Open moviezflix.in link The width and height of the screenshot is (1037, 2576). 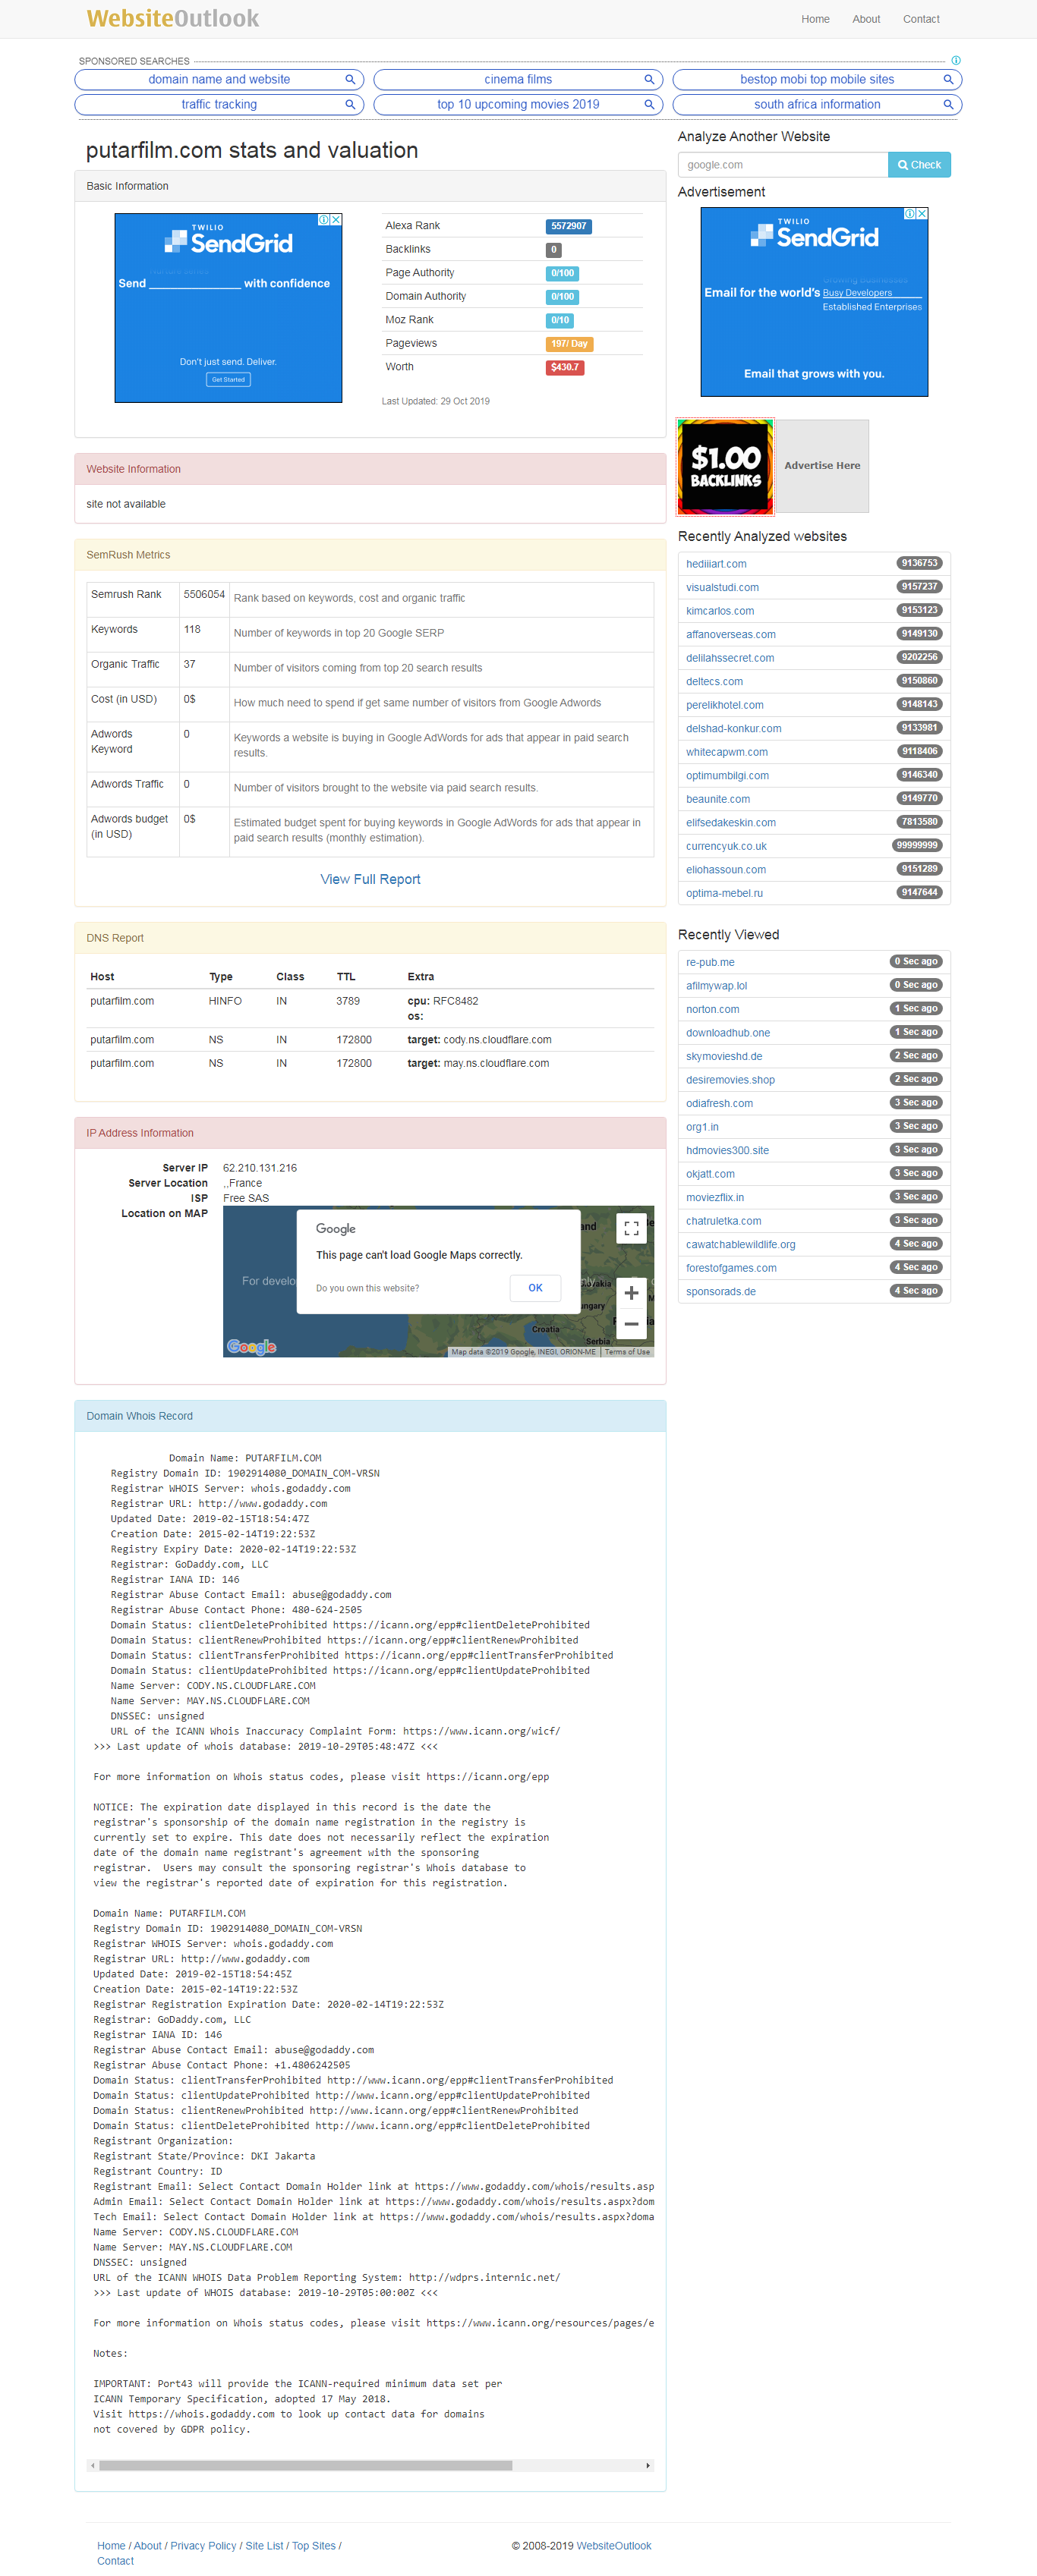pos(714,1197)
